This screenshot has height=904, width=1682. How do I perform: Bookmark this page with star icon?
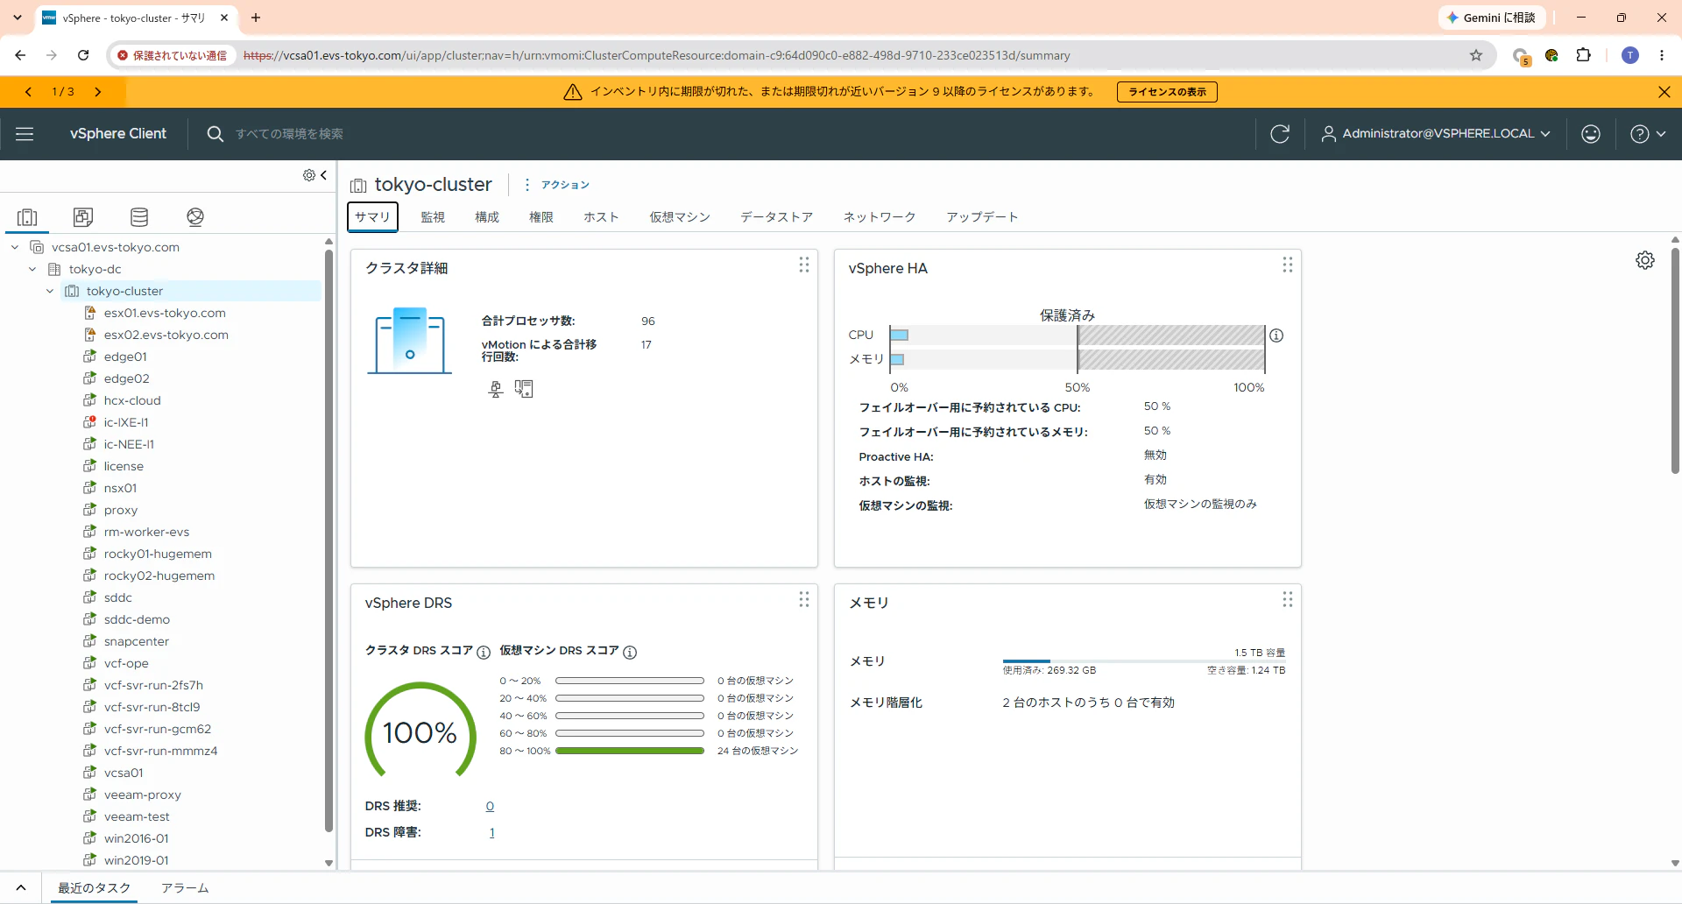click(x=1476, y=55)
